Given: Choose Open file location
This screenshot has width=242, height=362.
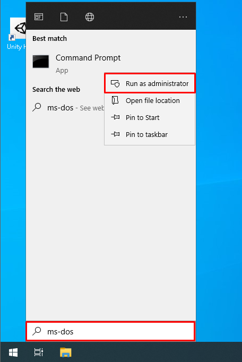Looking at the screenshot, I should [150, 100].
